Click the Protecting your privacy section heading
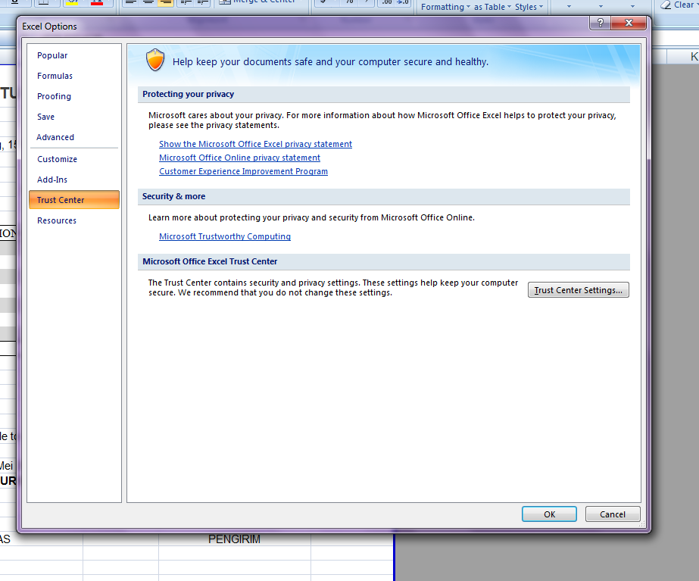The height and width of the screenshot is (581, 699). click(x=188, y=94)
